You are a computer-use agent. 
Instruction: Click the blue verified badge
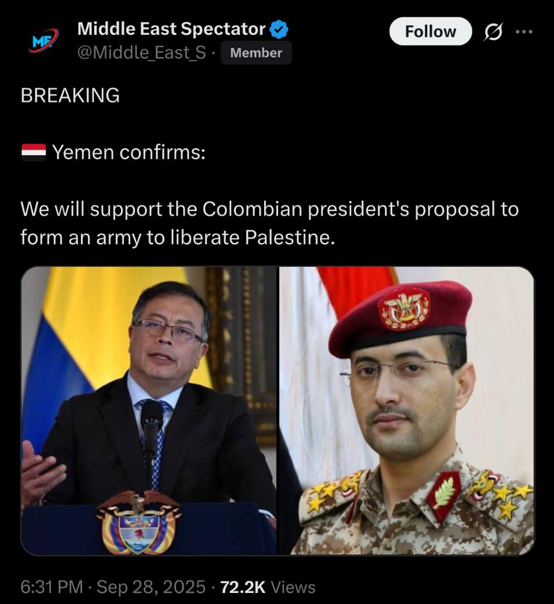278,29
